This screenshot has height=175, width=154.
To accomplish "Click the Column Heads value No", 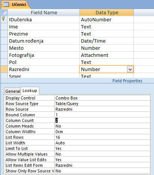I will pos(102,126).
